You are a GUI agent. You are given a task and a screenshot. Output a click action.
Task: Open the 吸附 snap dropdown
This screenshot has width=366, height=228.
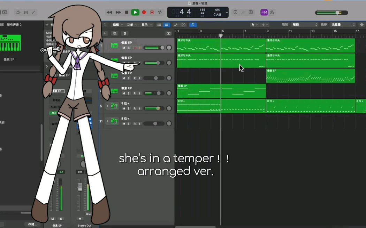pos(305,25)
